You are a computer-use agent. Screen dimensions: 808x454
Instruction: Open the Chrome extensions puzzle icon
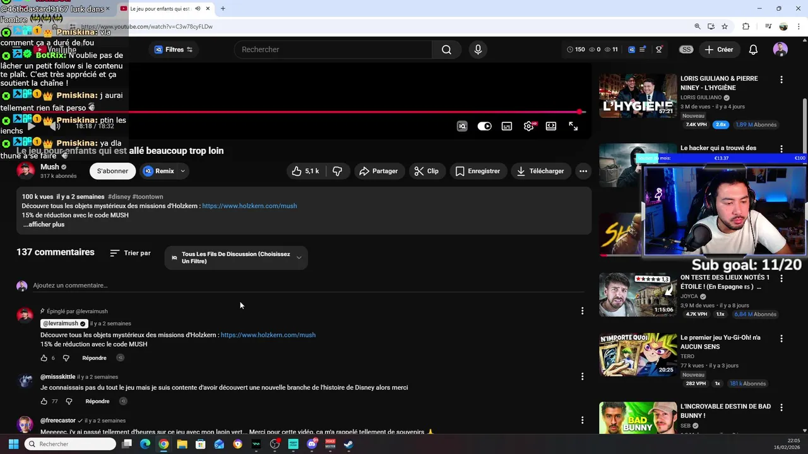pyautogui.click(x=746, y=26)
